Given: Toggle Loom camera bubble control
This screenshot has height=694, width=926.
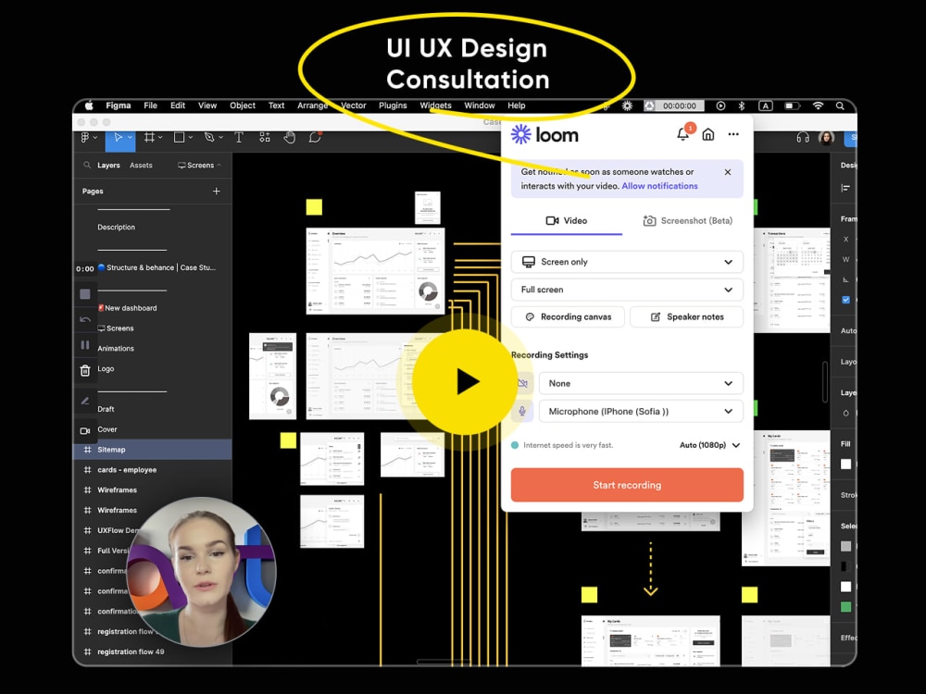Looking at the screenshot, I should pos(85,431).
